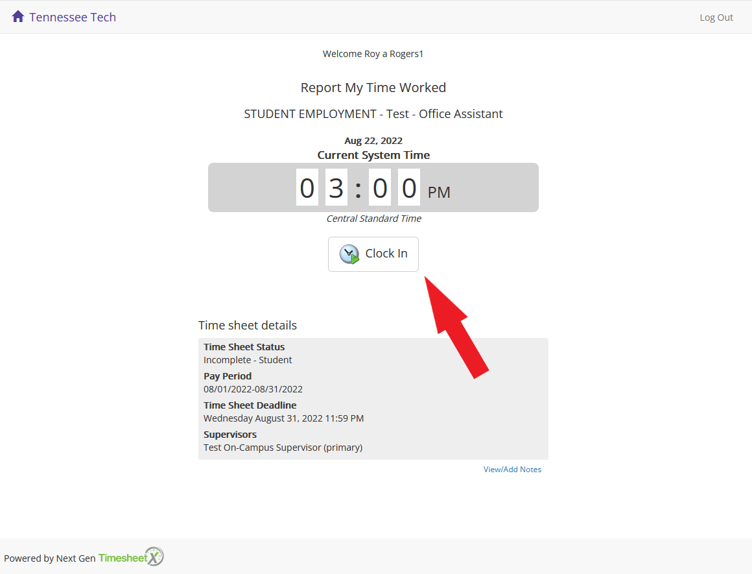The width and height of the screenshot is (752, 574).
Task: Open View/Add Notes link
Action: pos(511,470)
